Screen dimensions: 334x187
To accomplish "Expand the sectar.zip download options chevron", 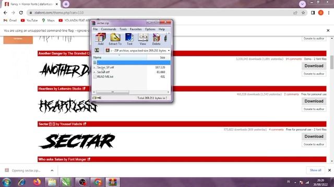I will click(52, 170).
